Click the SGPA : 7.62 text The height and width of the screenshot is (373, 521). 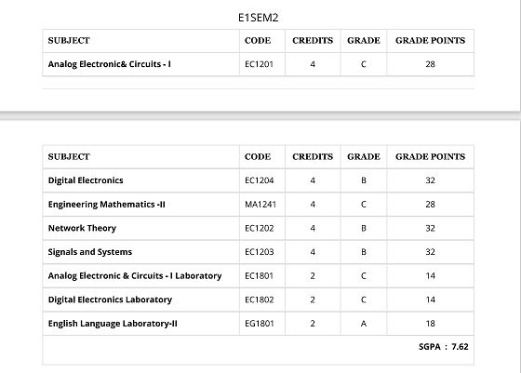tap(443, 347)
